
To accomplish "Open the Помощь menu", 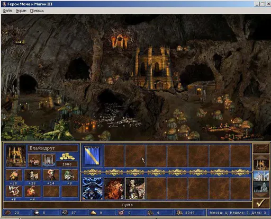I will (x=37, y=11).
